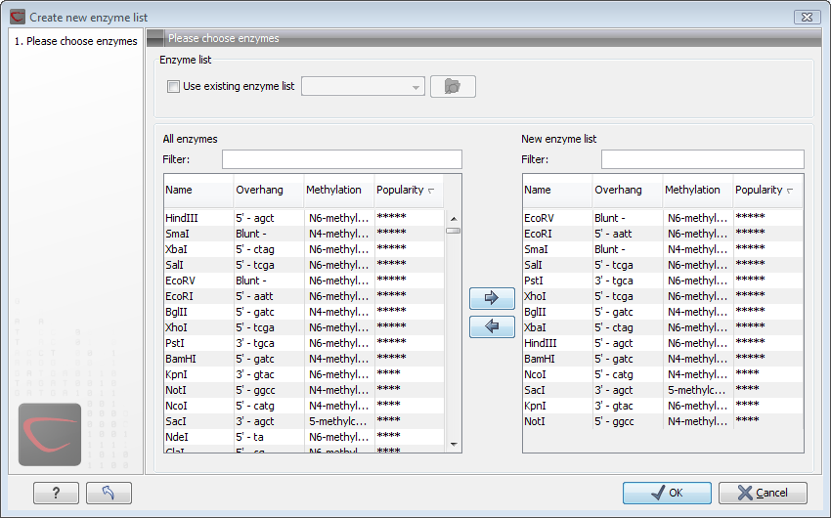Click the All enzymes table scrollbar thumb
The height and width of the screenshot is (518, 831).
coord(453,231)
